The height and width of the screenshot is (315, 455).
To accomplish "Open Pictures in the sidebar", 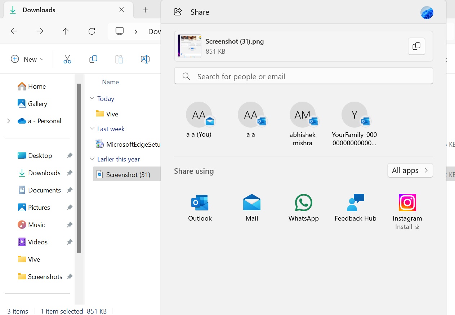I will (34, 208).
